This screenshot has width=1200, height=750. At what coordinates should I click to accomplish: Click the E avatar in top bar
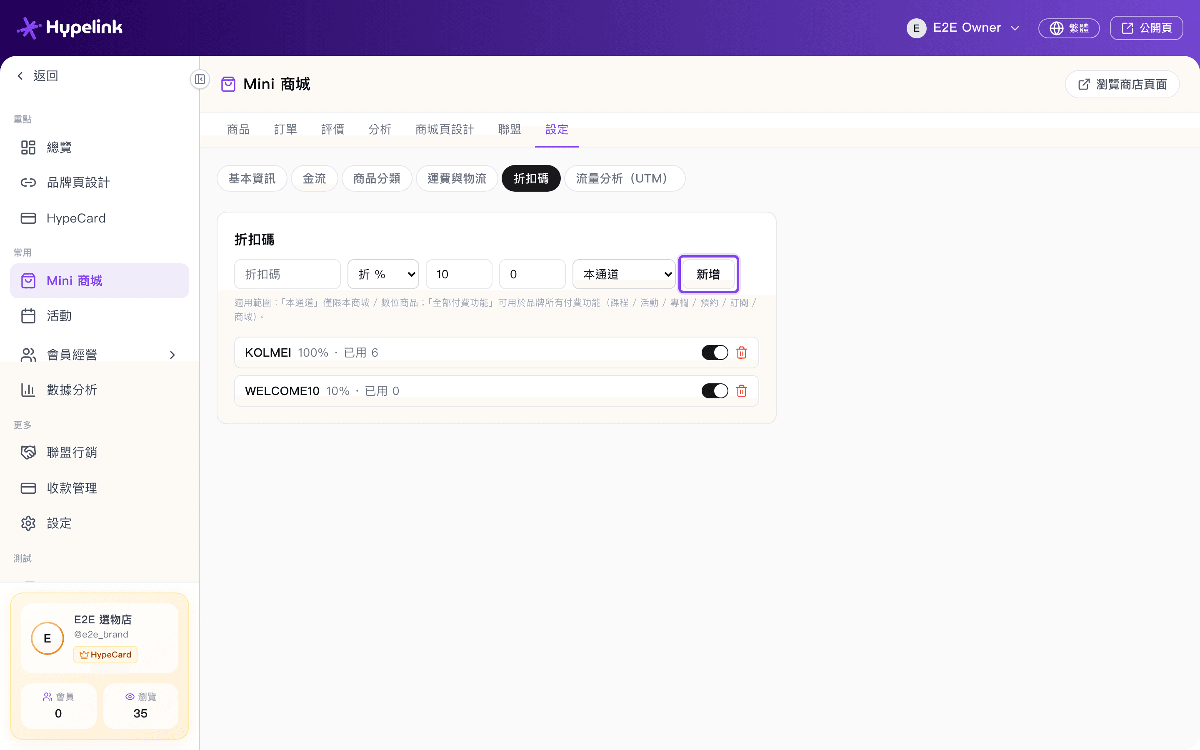[x=916, y=28]
